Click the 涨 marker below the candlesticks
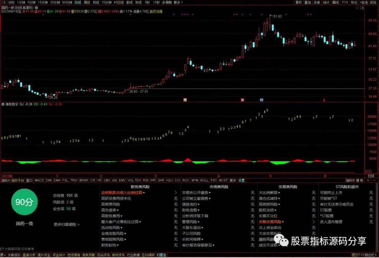 pyautogui.click(x=242, y=100)
